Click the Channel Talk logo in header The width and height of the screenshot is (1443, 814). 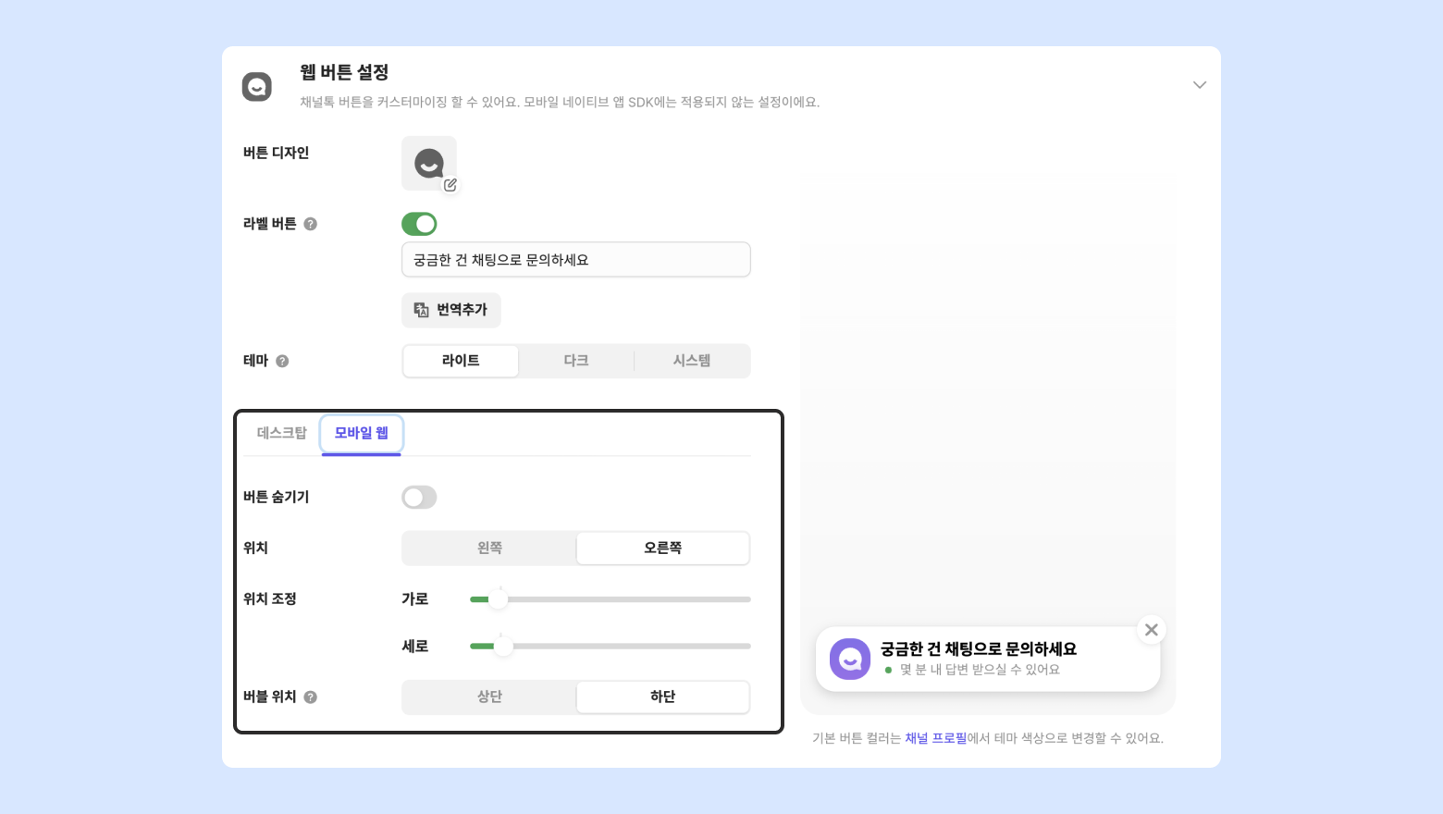257,87
